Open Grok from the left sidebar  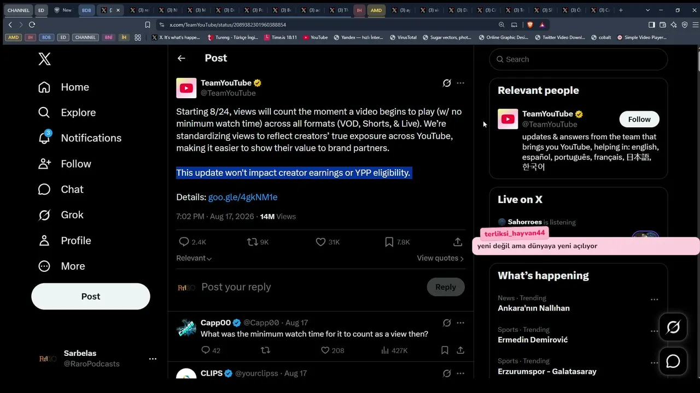[61, 215]
